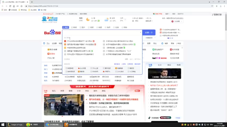Click the URL address bar

[x=117, y=6]
